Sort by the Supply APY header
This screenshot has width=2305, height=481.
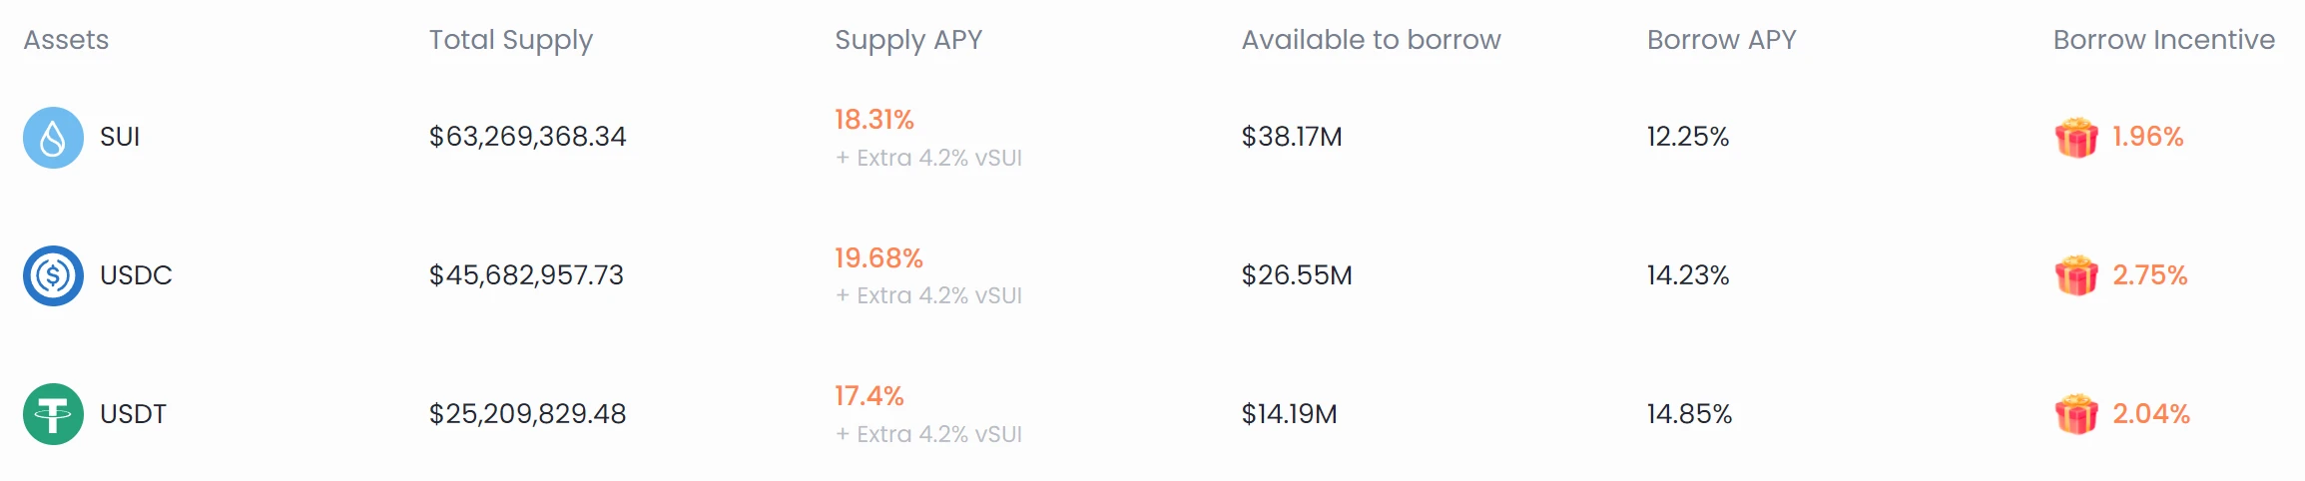pos(908,40)
